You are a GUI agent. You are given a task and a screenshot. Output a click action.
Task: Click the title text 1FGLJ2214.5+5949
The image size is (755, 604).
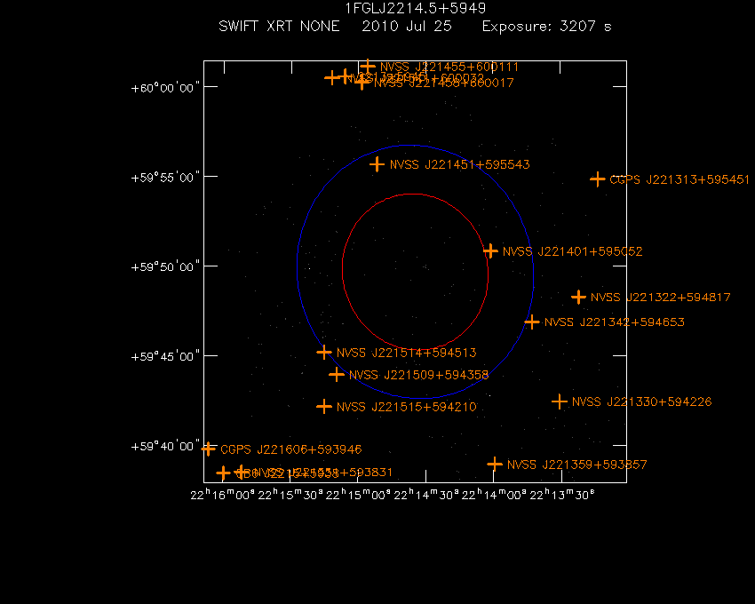click(416, 9)
